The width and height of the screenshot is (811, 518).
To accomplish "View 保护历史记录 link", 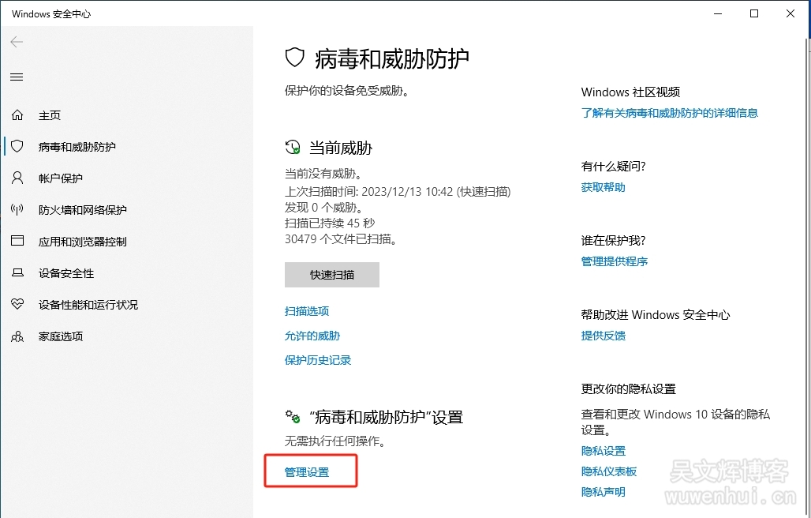I will tap(318, 360).
